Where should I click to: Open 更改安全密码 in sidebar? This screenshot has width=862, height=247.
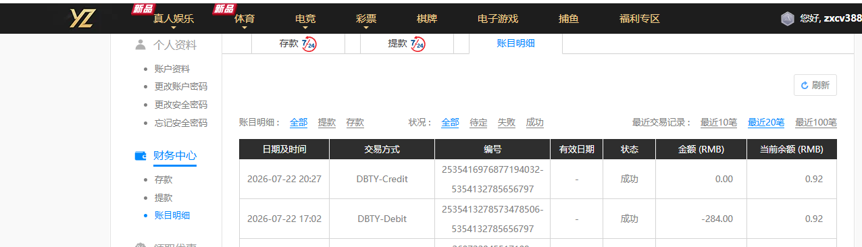pos(181,105)
